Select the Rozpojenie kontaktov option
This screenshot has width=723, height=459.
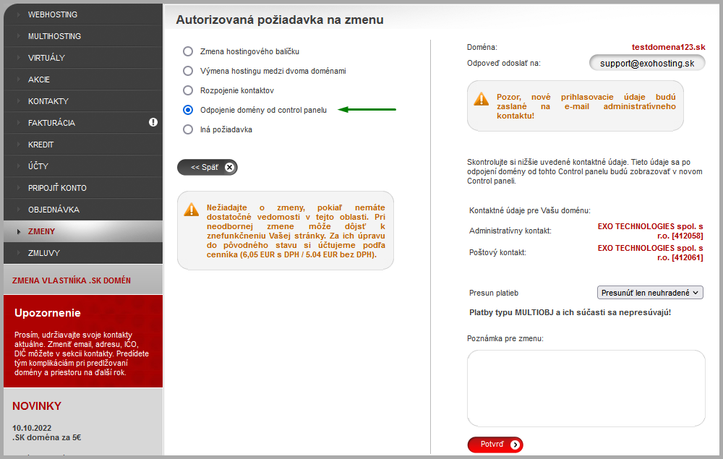tap(189, 90)
